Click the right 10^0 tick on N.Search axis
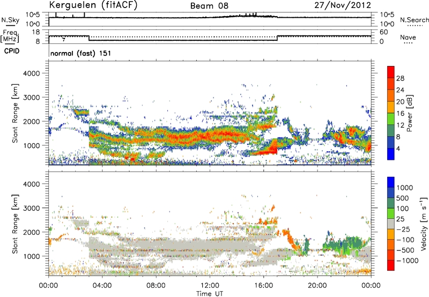Screen dimensions: 429x297 387,24
